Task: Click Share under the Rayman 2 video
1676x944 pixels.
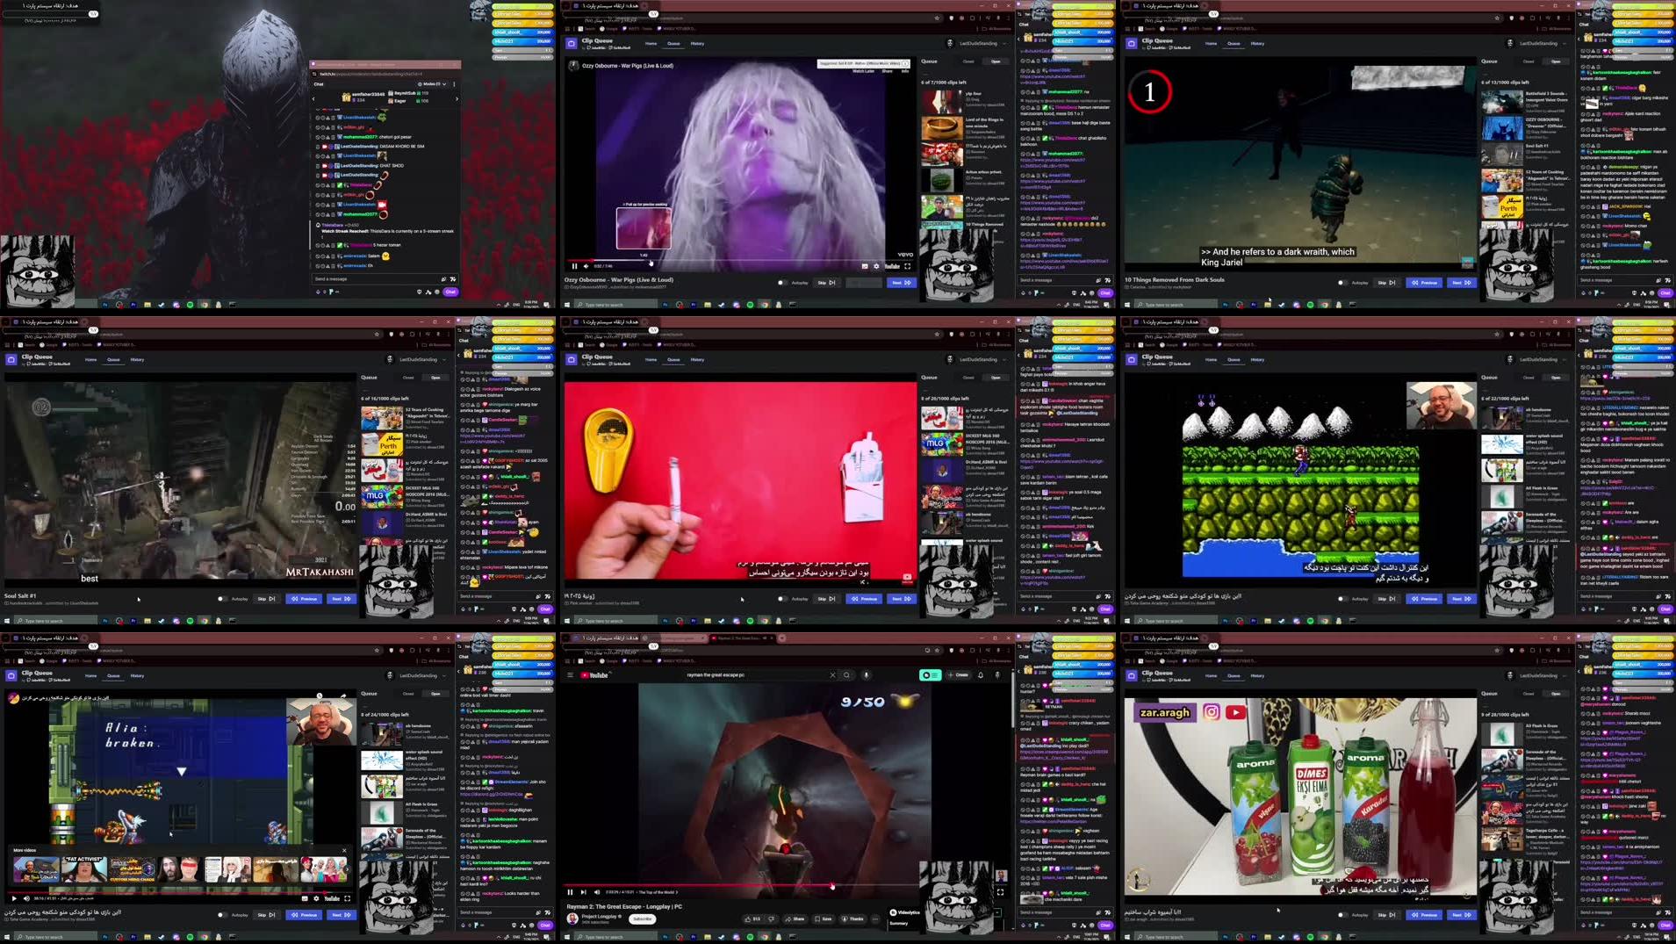Action: 795,919
